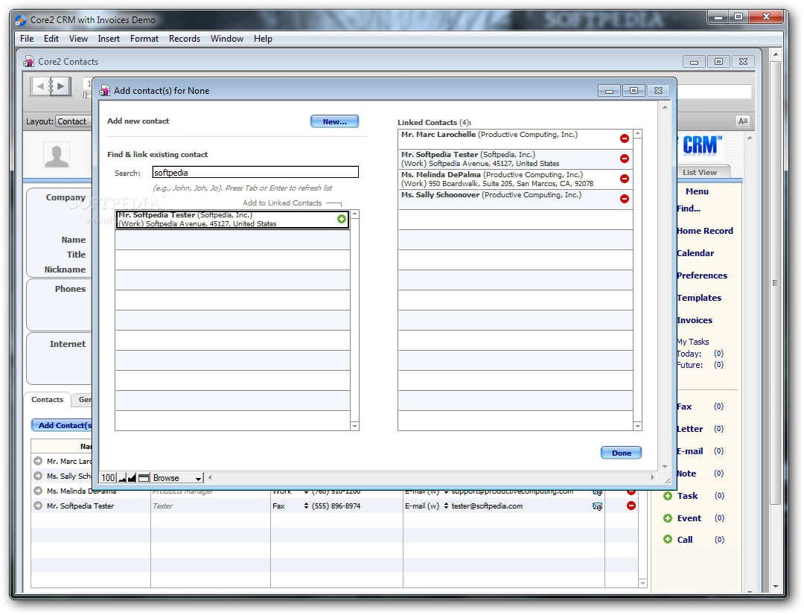Switch to the List View tab
804x615 pixels.
click(699, 172)
